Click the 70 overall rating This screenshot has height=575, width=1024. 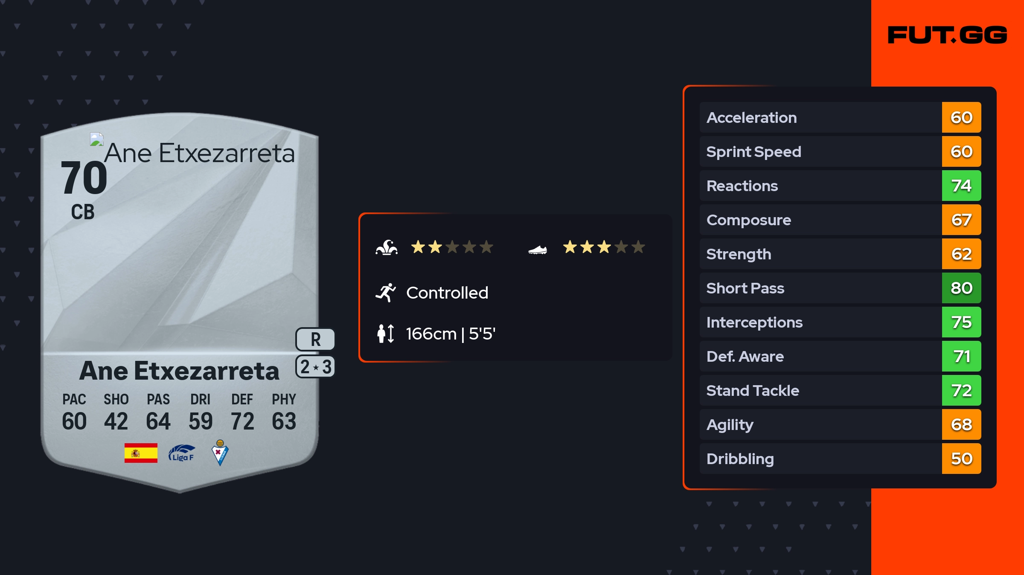click(x=84, y=178)
